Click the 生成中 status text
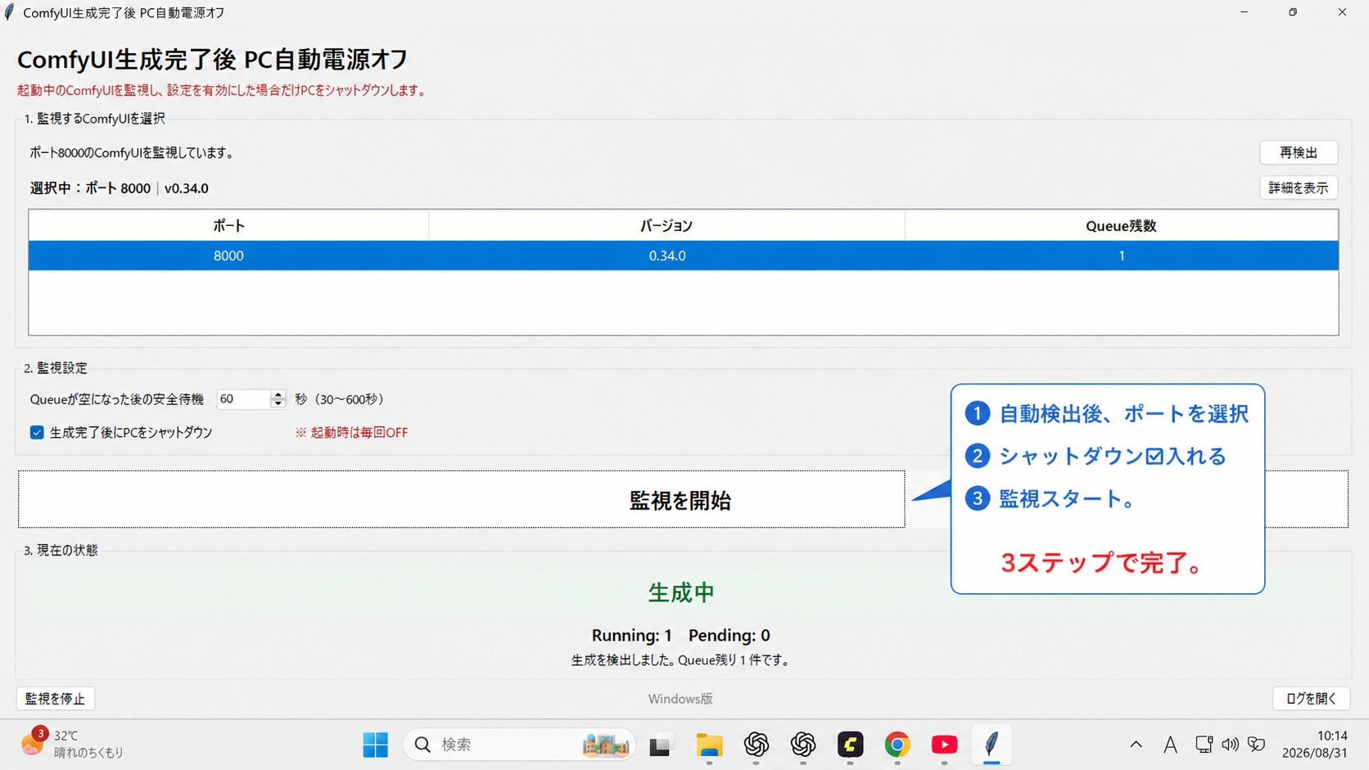 pos(681,592)
